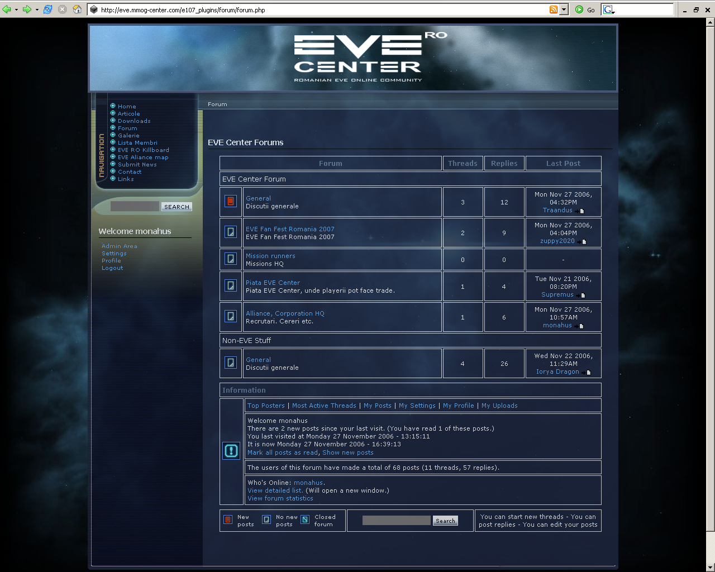Open the My Posts link

pyautogui.click(x=378, y=406)
